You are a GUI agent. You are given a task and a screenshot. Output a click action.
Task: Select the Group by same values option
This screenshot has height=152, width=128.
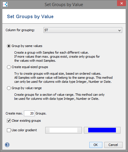(x=9, y=46)
